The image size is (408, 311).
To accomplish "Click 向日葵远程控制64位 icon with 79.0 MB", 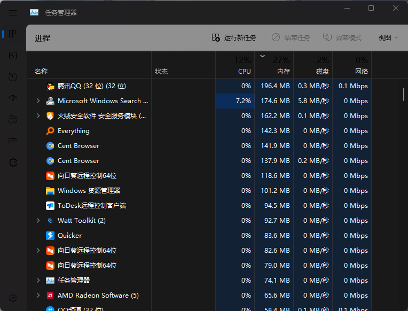I will tap(50, 266).
